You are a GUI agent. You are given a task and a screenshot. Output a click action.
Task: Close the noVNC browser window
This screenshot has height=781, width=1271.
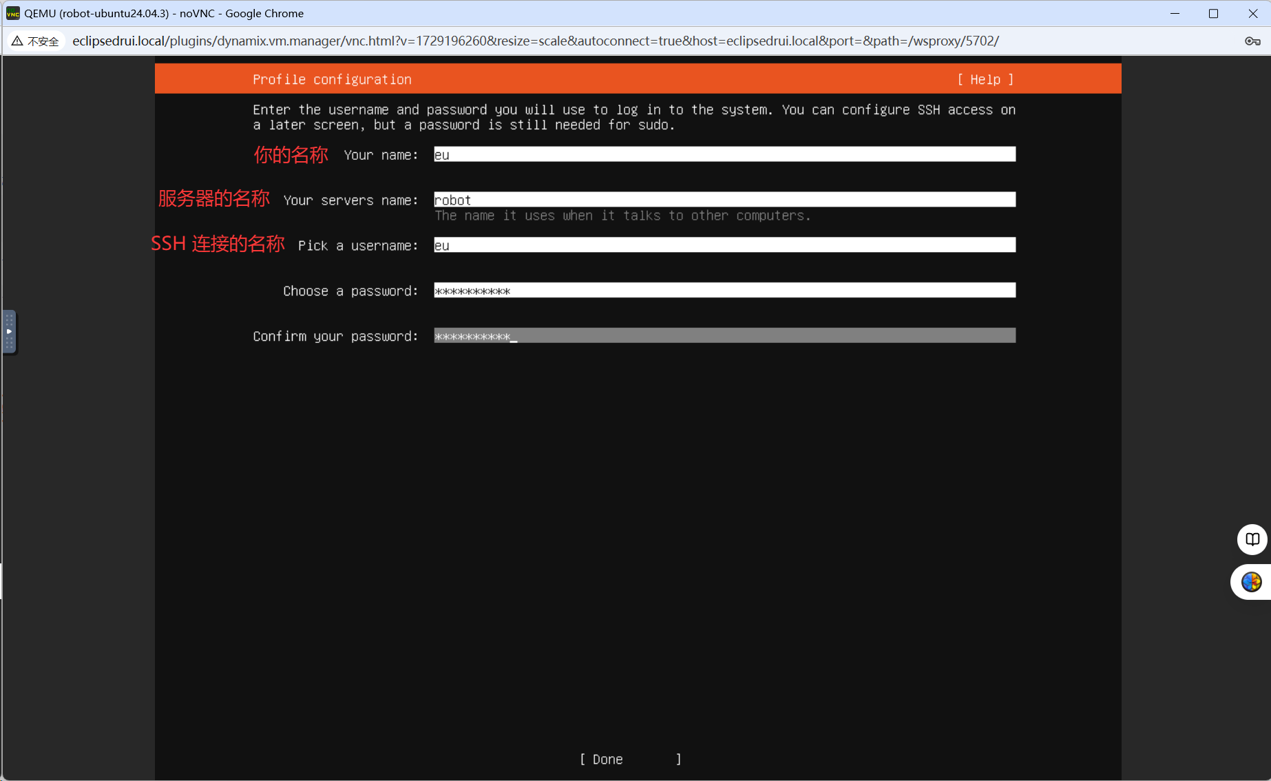coord(1252,13)
